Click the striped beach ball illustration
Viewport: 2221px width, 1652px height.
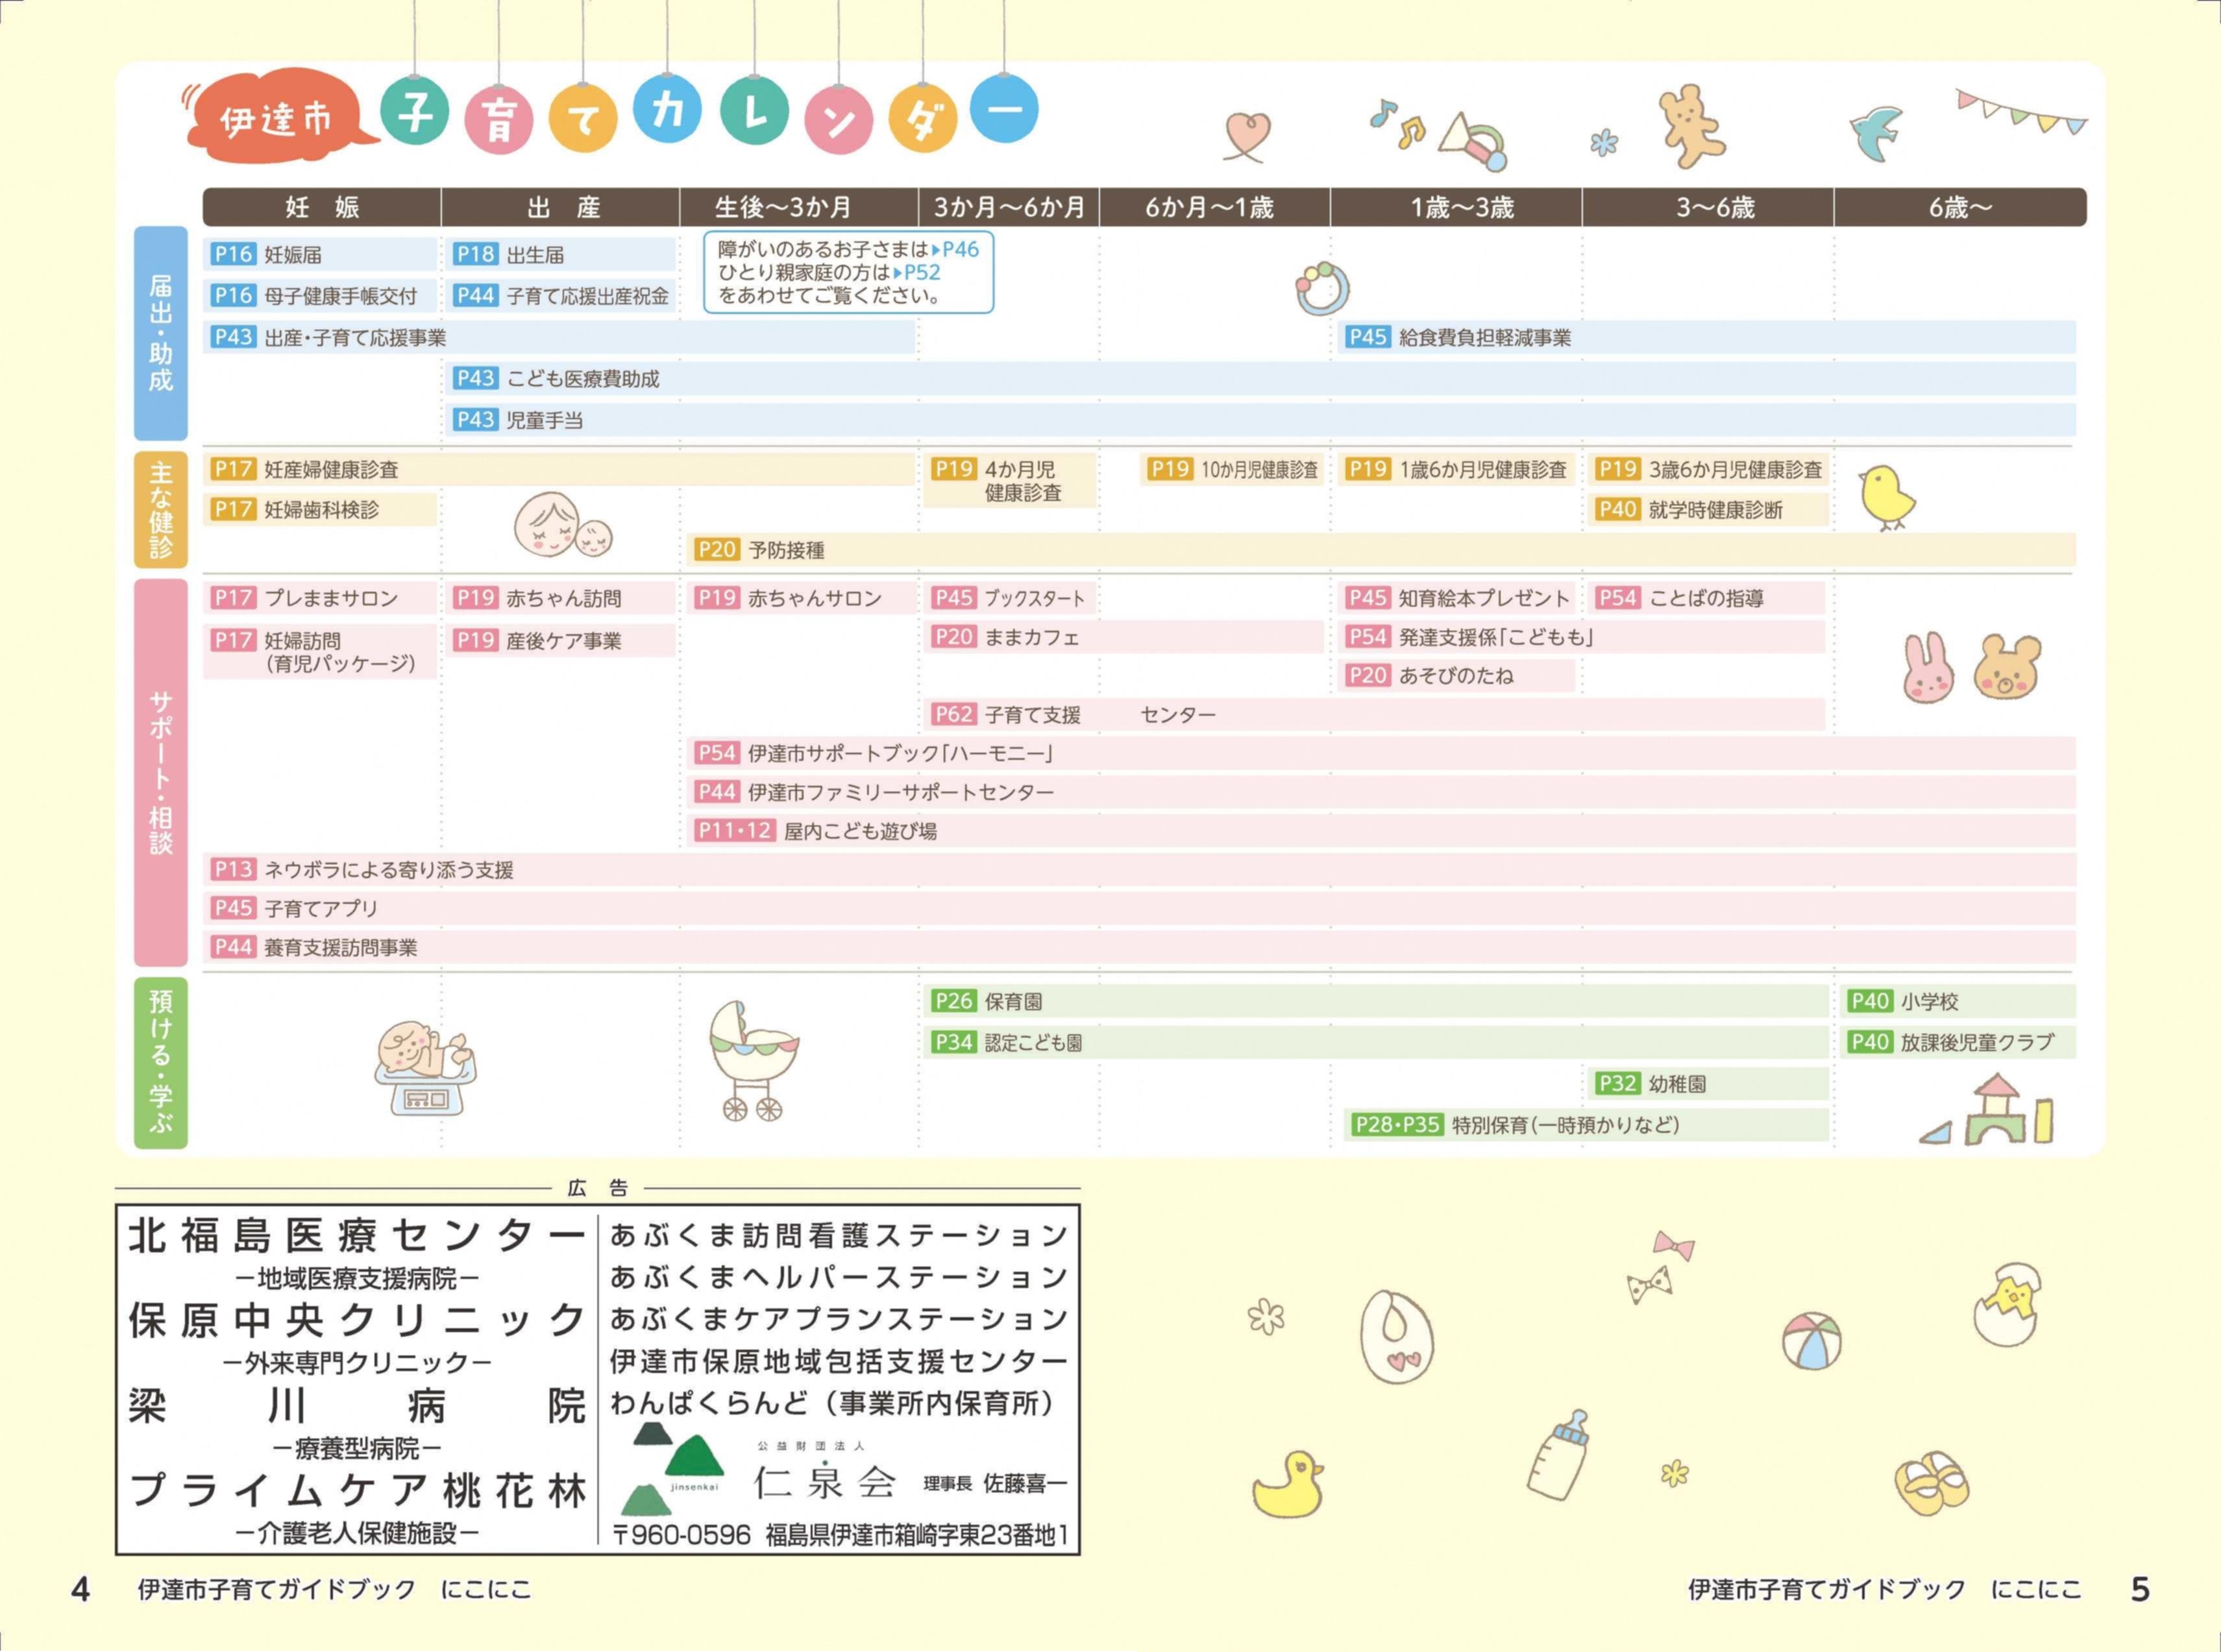click(x=1811, y=1341)
